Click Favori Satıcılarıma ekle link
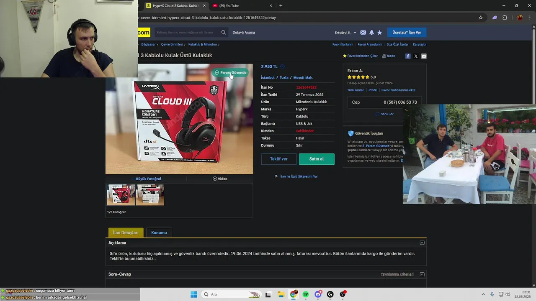 (398, 90)
